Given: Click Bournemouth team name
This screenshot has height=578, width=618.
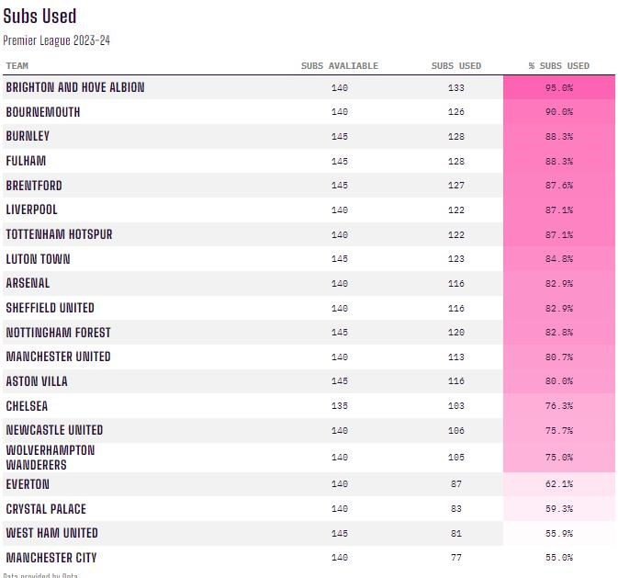Looking at the screenshot, I should 43,112.
